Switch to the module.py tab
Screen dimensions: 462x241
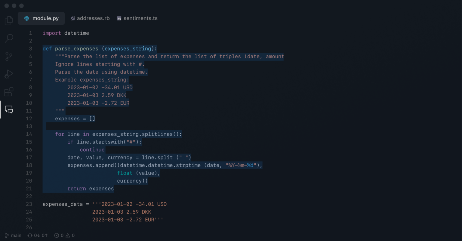[x=42, y=18]
